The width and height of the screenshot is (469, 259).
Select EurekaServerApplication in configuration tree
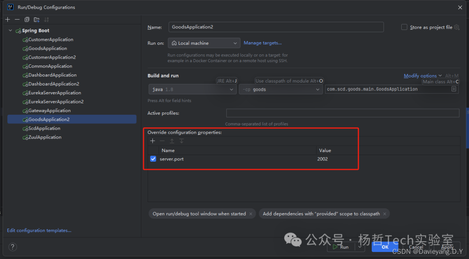54,93
